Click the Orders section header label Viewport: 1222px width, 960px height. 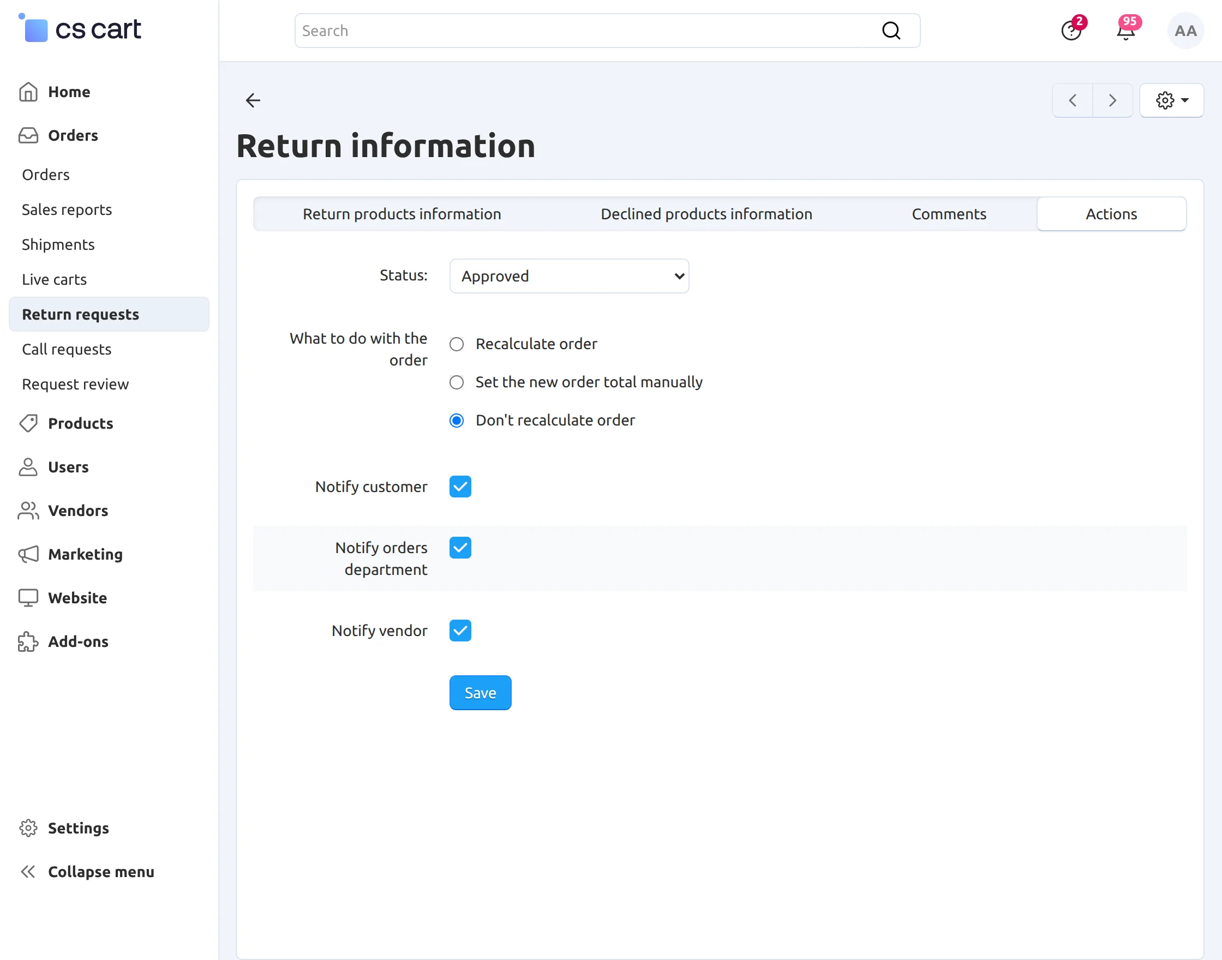[73, 135]
